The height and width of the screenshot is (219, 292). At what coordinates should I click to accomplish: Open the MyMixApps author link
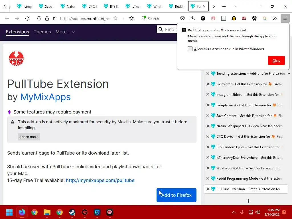[45, 97]
